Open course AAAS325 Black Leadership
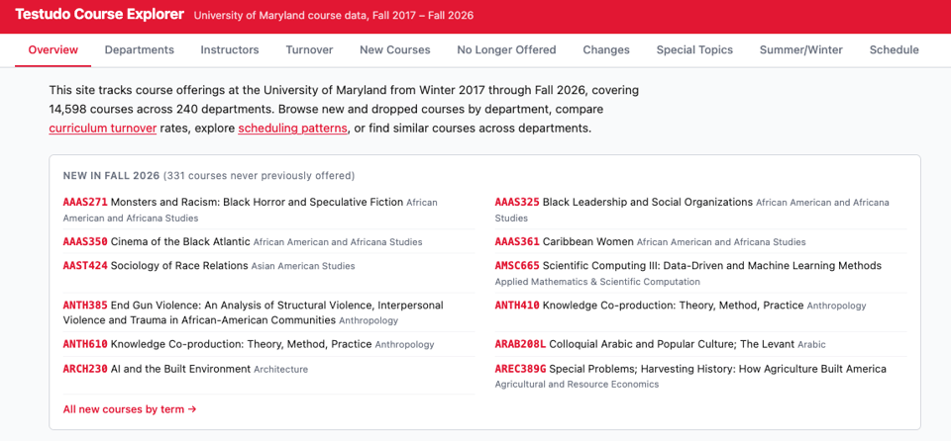951x441 pixels. coord(517,203)
